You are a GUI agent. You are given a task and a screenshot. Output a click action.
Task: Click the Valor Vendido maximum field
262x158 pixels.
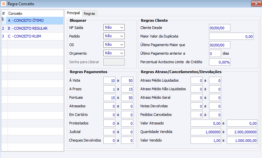[242, 141]
